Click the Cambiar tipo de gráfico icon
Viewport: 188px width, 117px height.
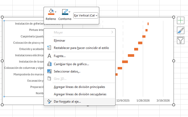[x=49, y=64]
